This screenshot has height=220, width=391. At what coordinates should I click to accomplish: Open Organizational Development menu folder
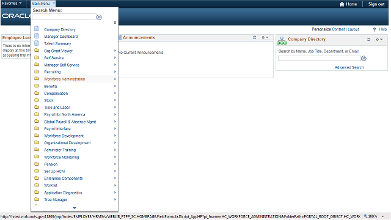pos(67,143)
